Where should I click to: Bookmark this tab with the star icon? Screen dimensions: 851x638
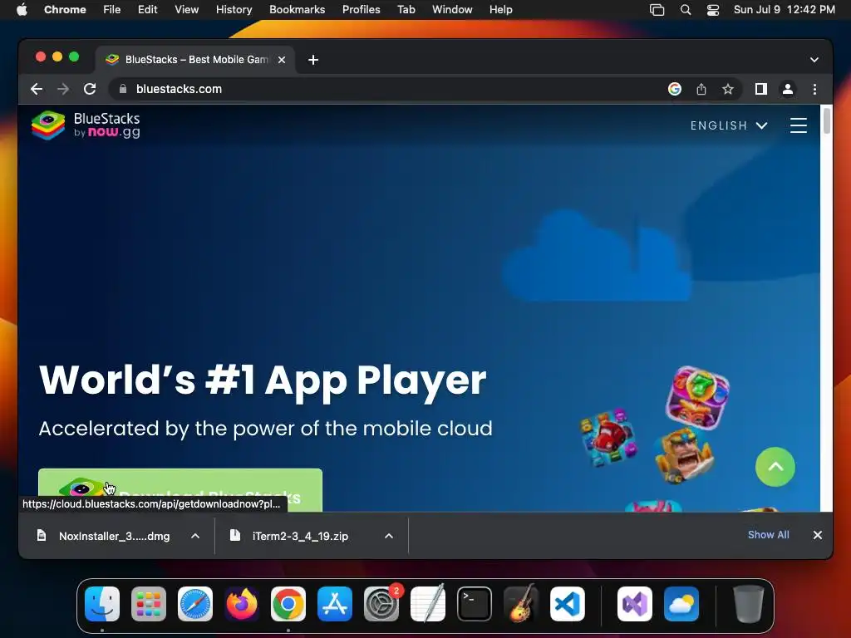(728, 89)
